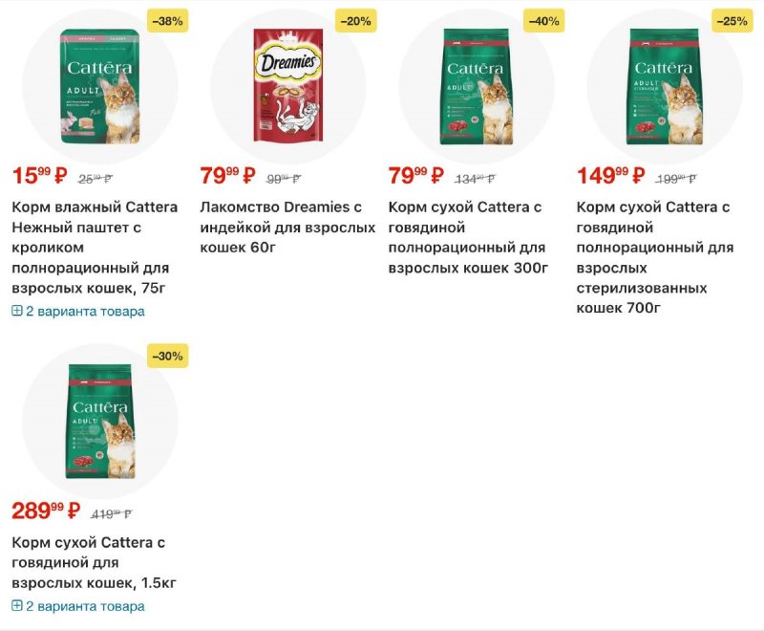Open the Dreamies treat package image
Viewport: 764px width, 631px height.
coord(286,87)
